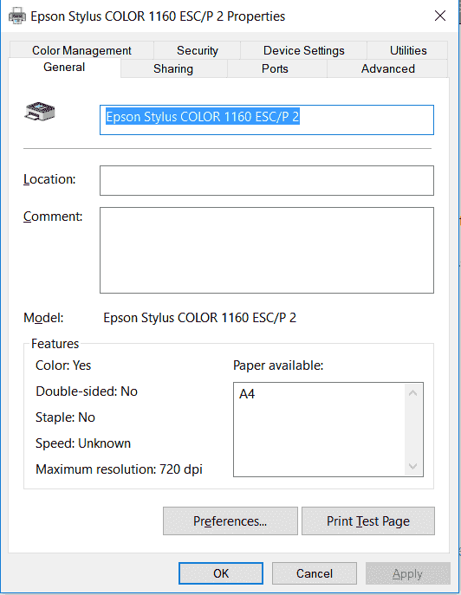Image resolution: width=461 pixels, height=595 pixels.
Task: Click the Apply button
Action: pyautogui.click(x=408, y=573)
